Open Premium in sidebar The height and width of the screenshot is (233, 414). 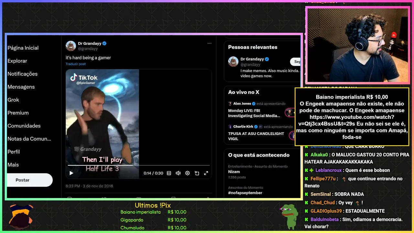(x=18, y=113)
